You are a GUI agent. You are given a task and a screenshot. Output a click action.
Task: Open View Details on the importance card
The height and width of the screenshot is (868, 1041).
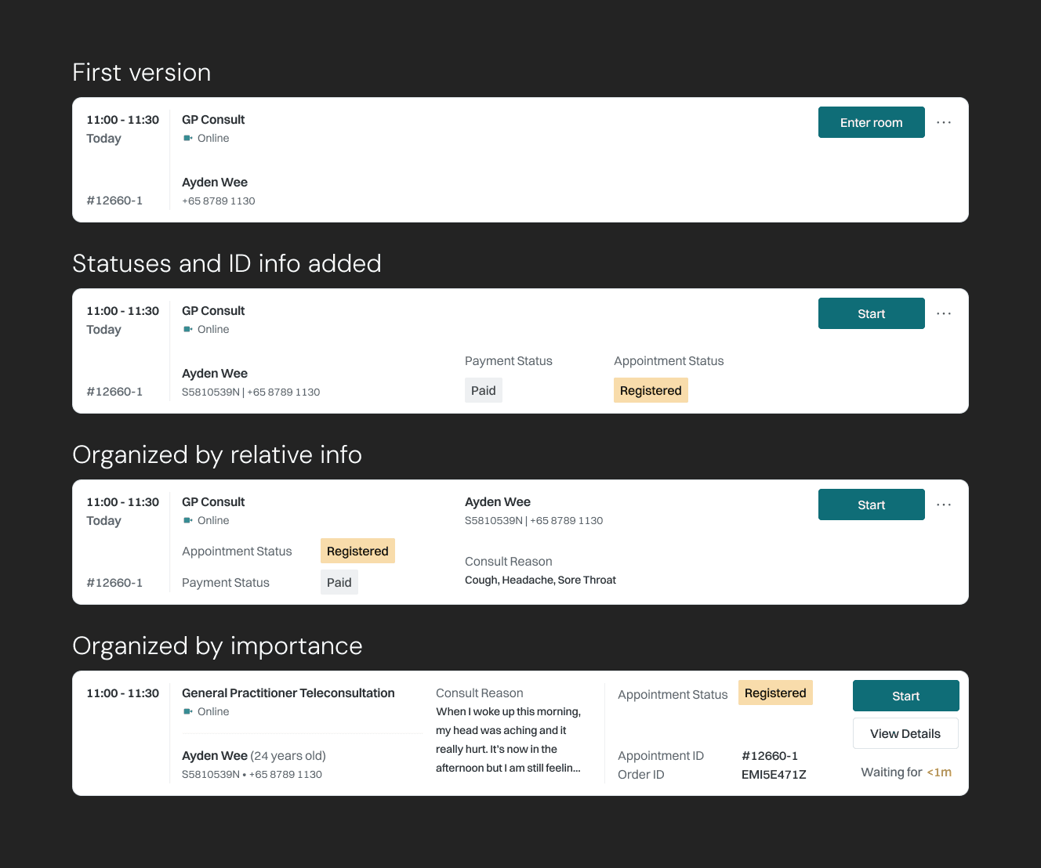coord(905,733)
